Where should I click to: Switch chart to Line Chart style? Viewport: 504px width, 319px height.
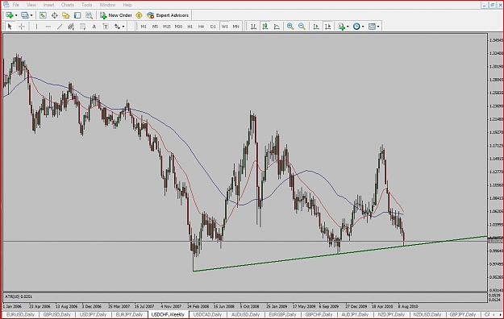pos(277,27)
